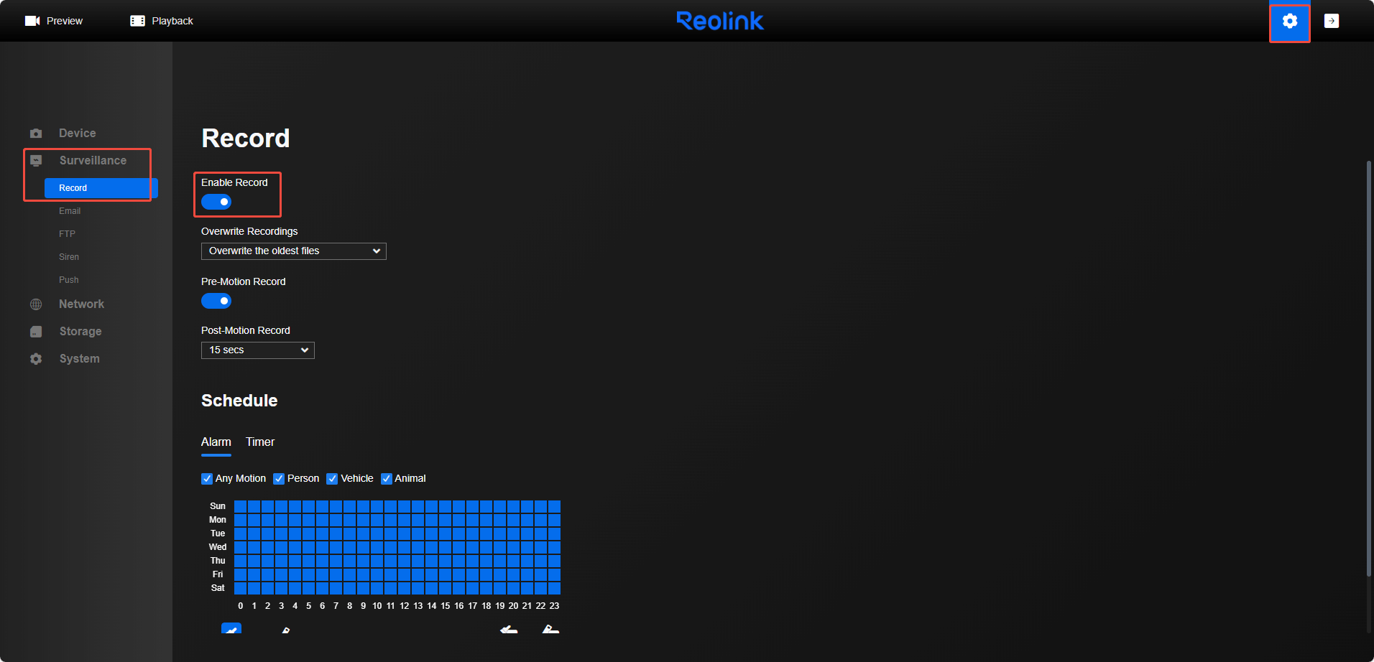
Task: Open the Network settings panel
Action: click(x=81, y=304)
